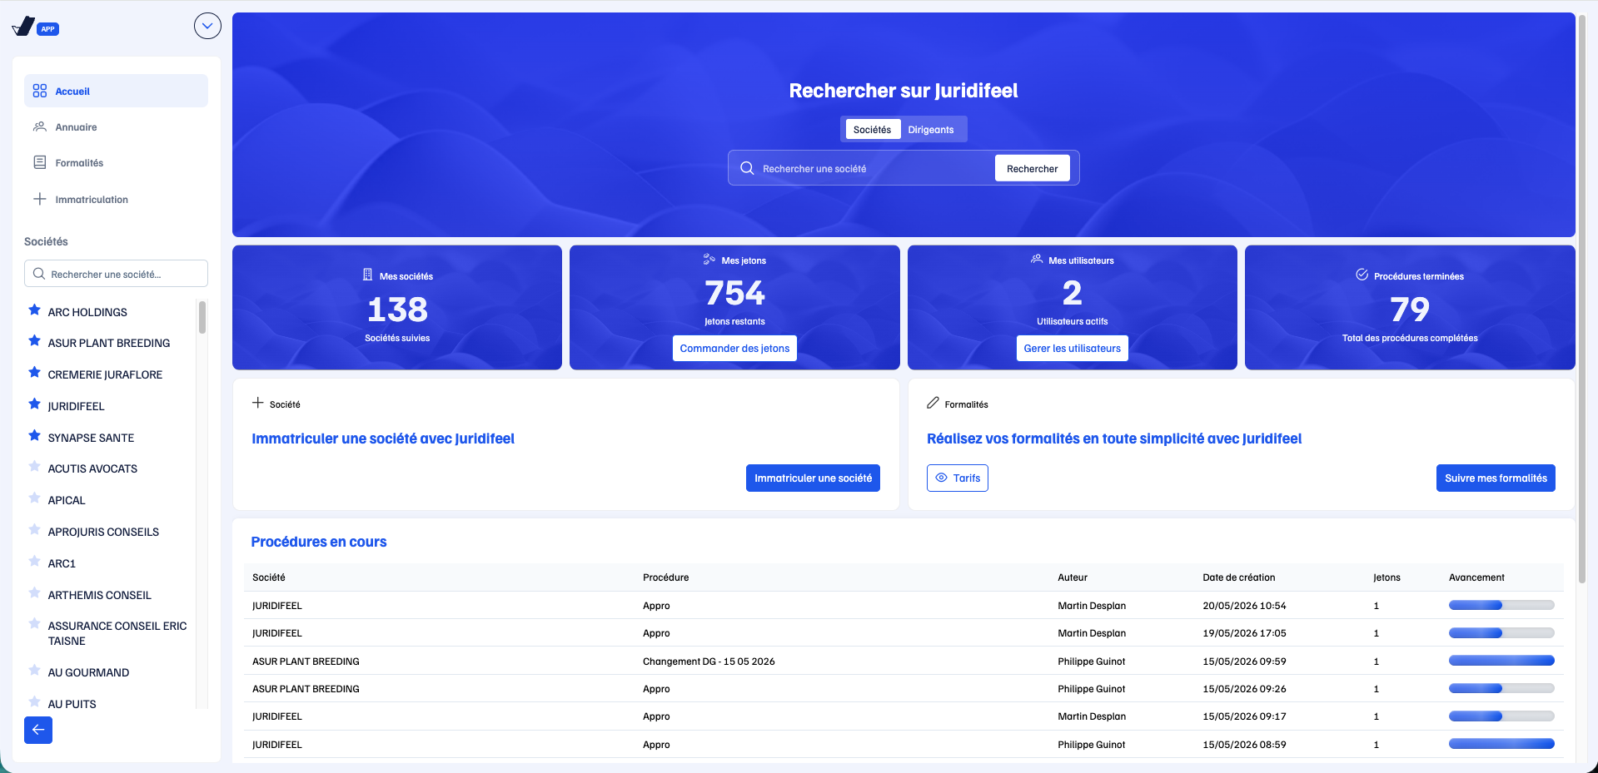Click the Mes jetons tokens icon

tap(709, 260)
